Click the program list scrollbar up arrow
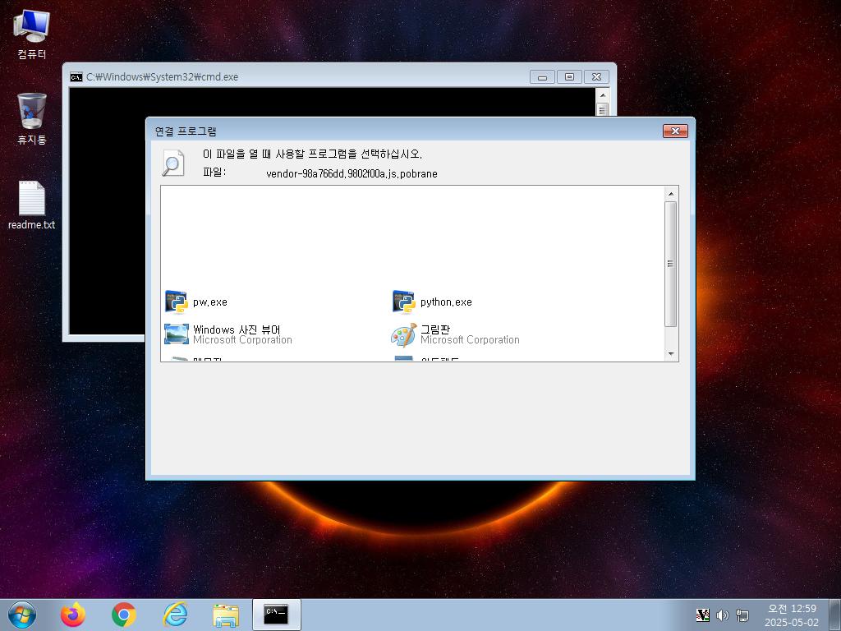Image resolution: width=841 pixels, height=631 pixels. pos(670,193)
